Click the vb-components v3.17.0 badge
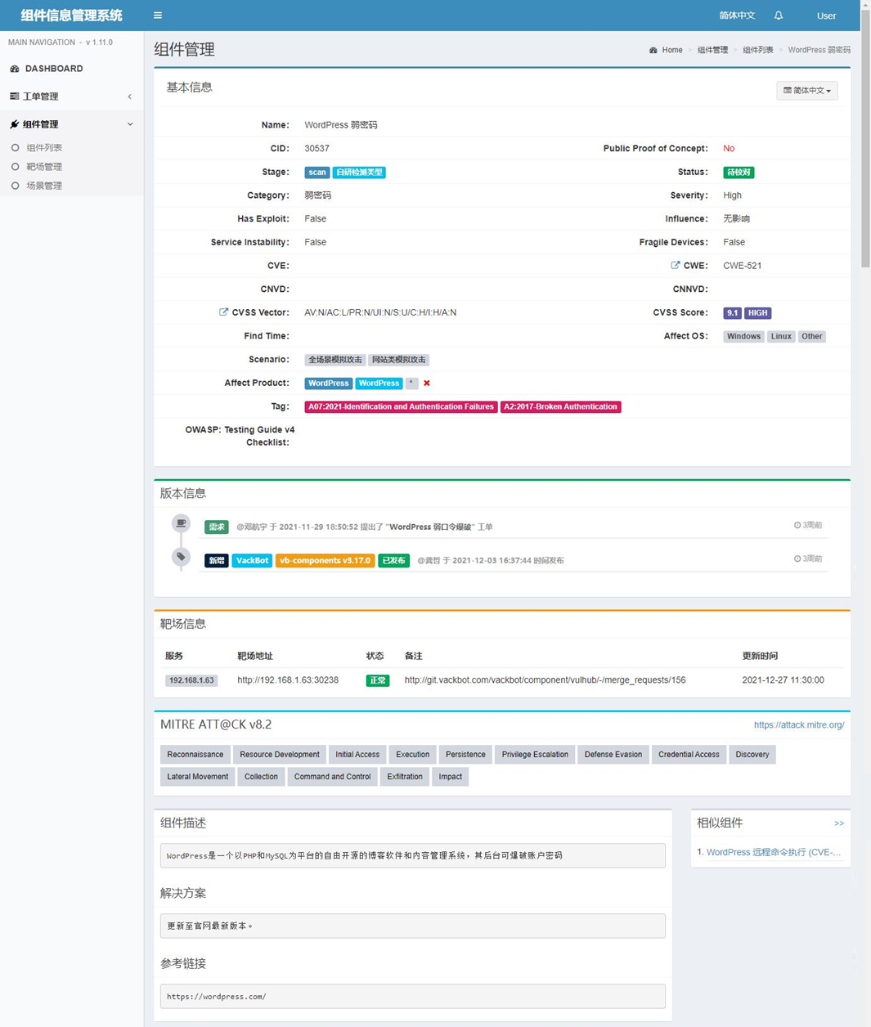 pos(326,561)
